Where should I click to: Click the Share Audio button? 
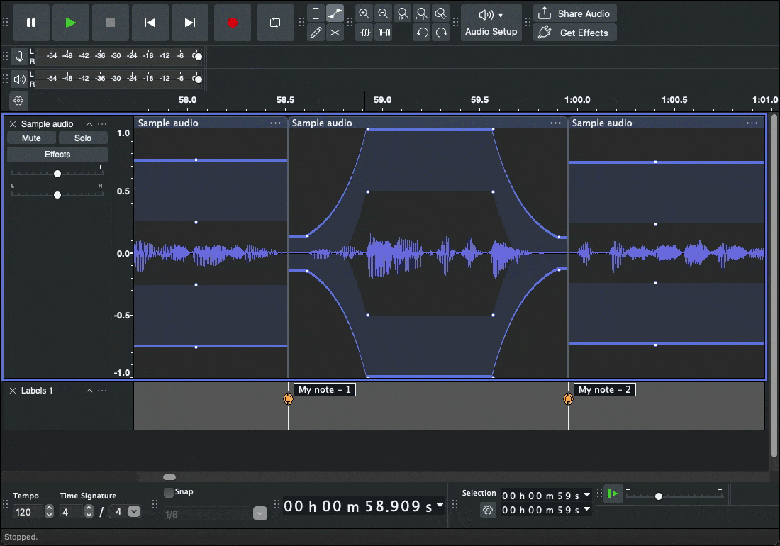point(574,13)
